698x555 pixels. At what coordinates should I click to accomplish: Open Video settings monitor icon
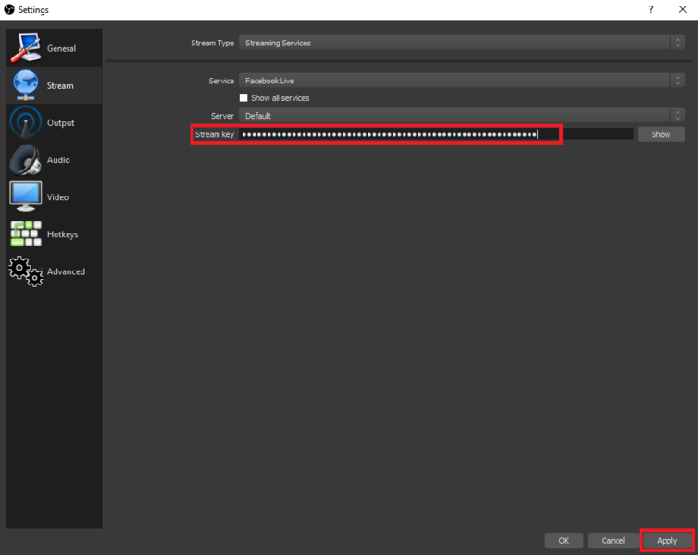pos(26,196)
